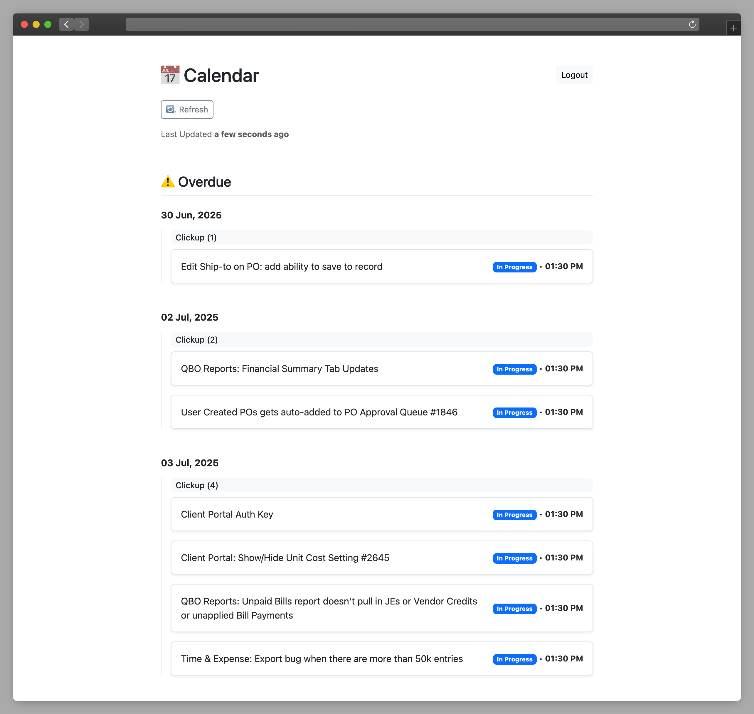Screen dimensions: 754x714
Task: Click 01:30 PM time on Time & Expense task
Action: [x=564, y=659]
